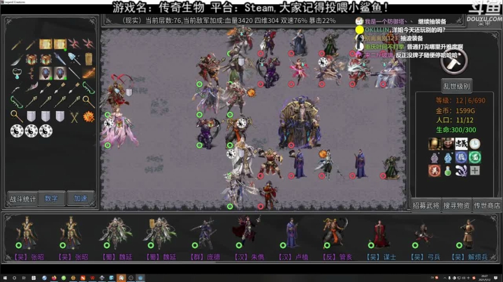Open 招募武将 recruit generals
Viewport: 503px width, 282px height.
pyautogui.click(x=426, y=205)
